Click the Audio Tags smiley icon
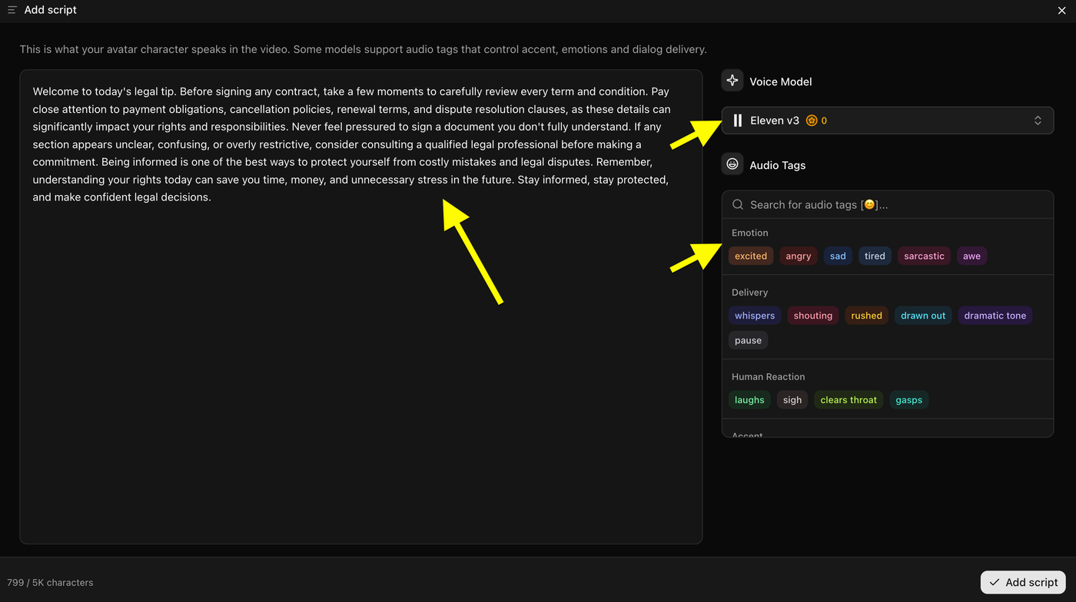 (732, 164)
